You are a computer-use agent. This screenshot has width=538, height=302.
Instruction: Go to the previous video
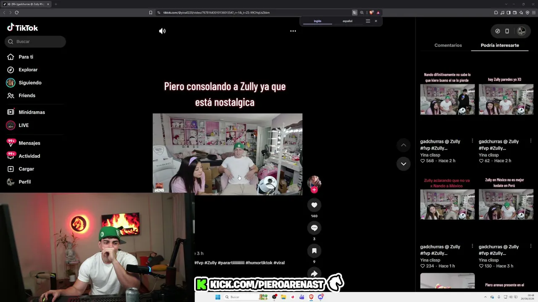(x=403, y=145)
